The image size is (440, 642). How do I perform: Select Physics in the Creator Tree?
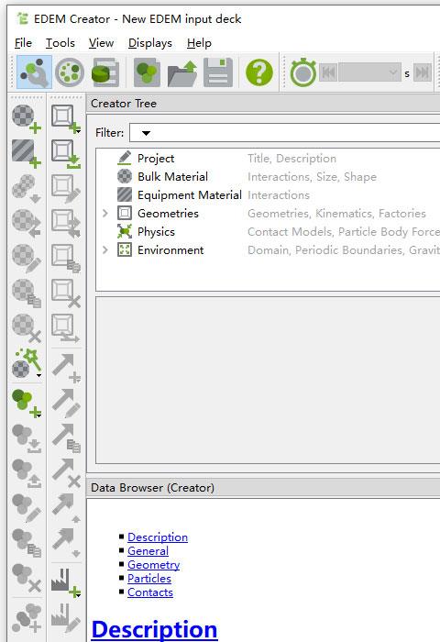pyautogui.click(x=156, y=232)
